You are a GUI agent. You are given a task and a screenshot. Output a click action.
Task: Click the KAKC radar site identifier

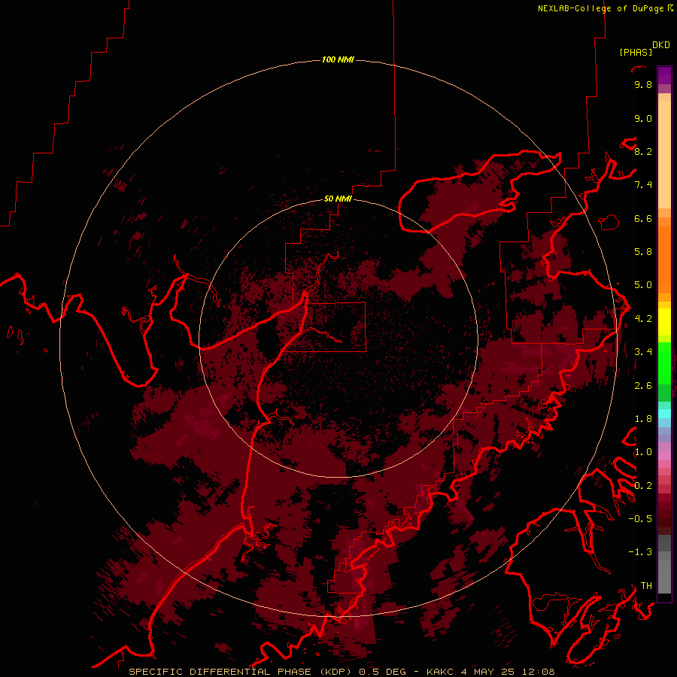tap(440, 672)
